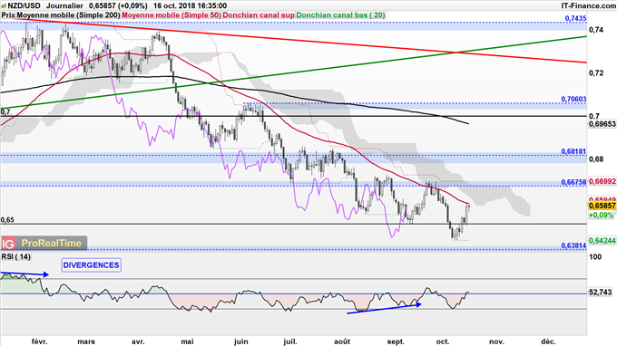Click the ProRealTime watermark badge

pos(44,244)
